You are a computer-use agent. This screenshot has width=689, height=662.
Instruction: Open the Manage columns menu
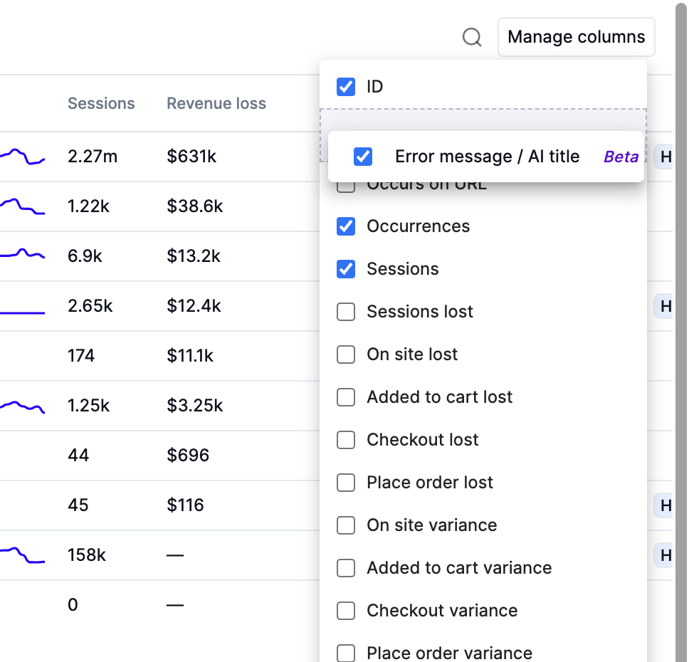(576, 37)
